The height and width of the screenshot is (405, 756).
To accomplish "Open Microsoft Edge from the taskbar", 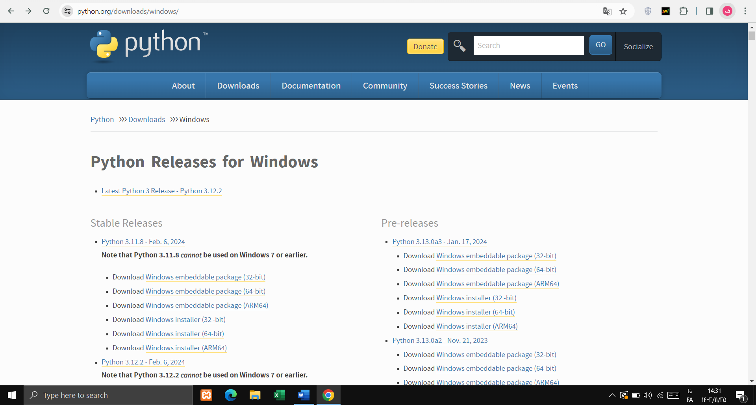I will click(231, 395).
